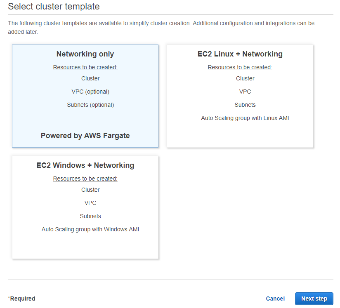Click VPC in the EC2 Linux card
Screen dimensions: 340x308
[x=245, y=92]
